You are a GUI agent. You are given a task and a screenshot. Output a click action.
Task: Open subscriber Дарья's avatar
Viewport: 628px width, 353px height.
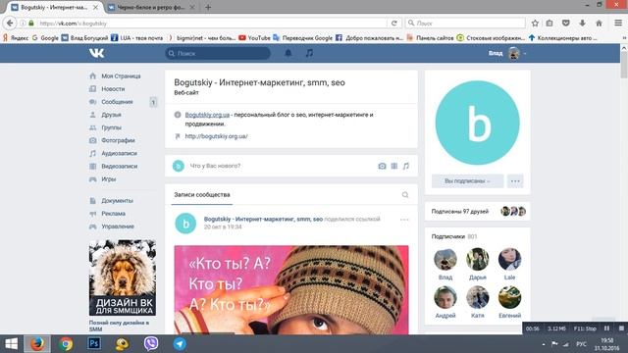[478, 259]
